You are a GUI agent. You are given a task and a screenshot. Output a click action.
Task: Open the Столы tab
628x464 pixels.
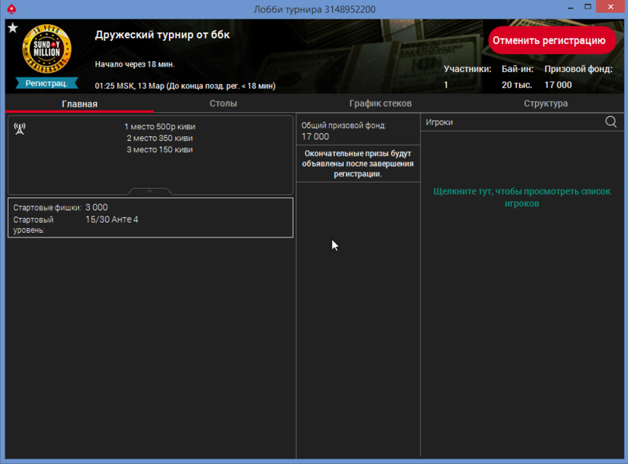point(223,104)
